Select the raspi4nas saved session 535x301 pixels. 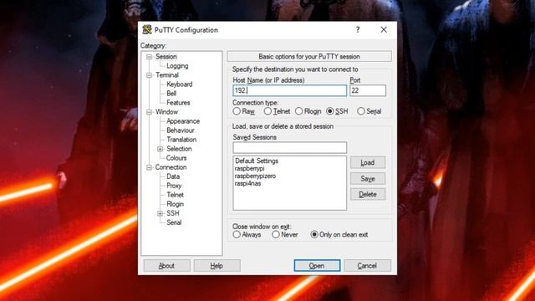pyautogui.click(x=247, y=184)
